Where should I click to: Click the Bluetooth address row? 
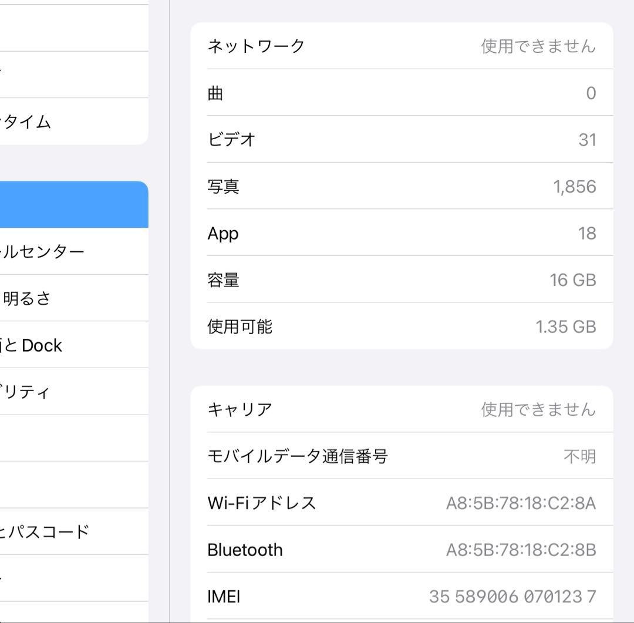point(402,550)
